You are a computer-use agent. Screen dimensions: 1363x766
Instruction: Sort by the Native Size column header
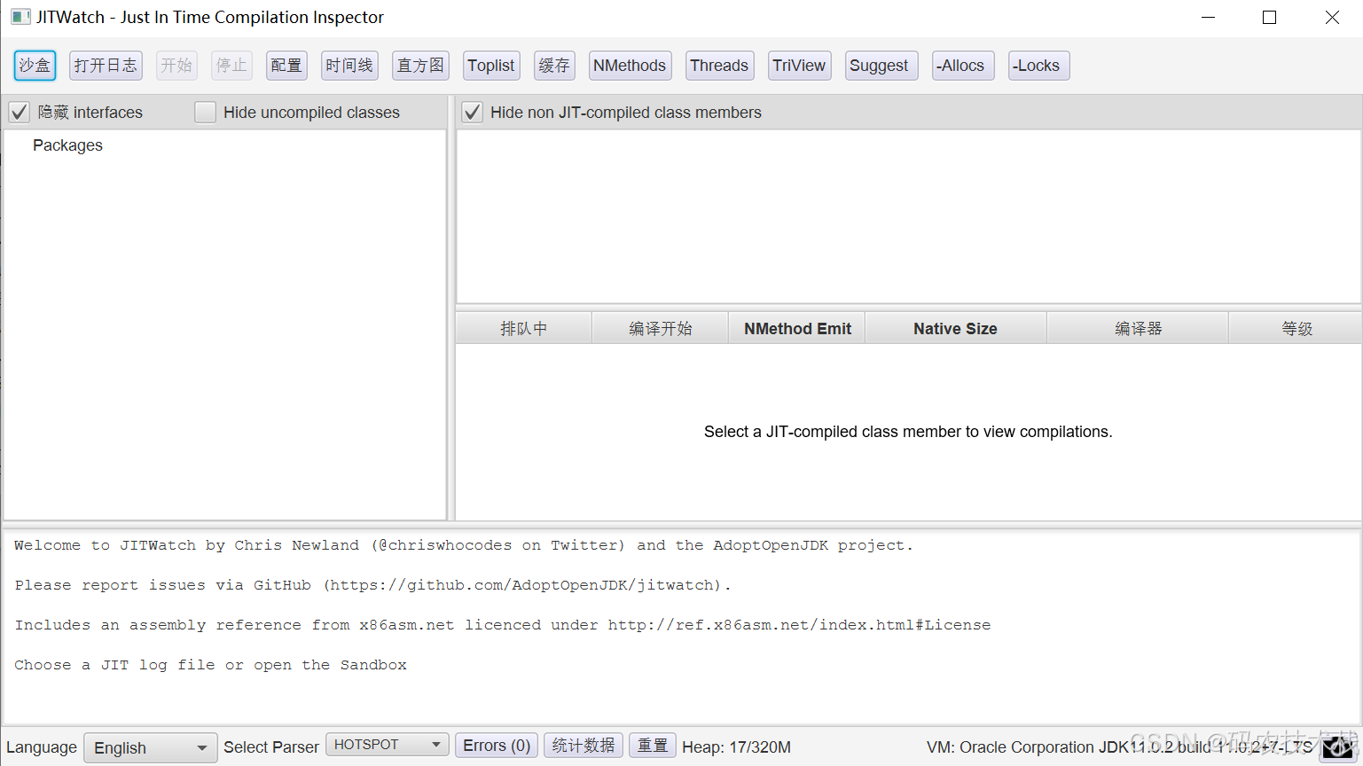(956, 329)
